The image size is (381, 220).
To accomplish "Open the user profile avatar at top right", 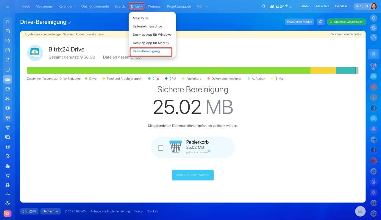I will tap(374, 6).
